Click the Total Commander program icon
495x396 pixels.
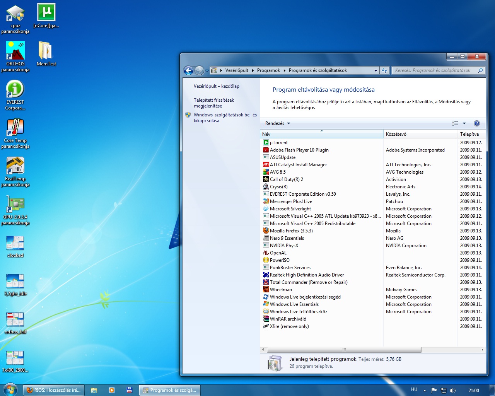(x=266, y=282)
